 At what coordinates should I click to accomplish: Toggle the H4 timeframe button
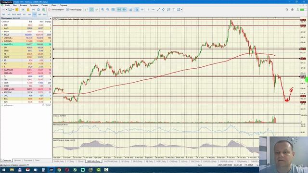(x=29, y=14)
